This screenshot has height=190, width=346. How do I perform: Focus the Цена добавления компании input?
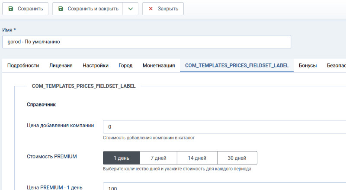click(x=224, y=127)
